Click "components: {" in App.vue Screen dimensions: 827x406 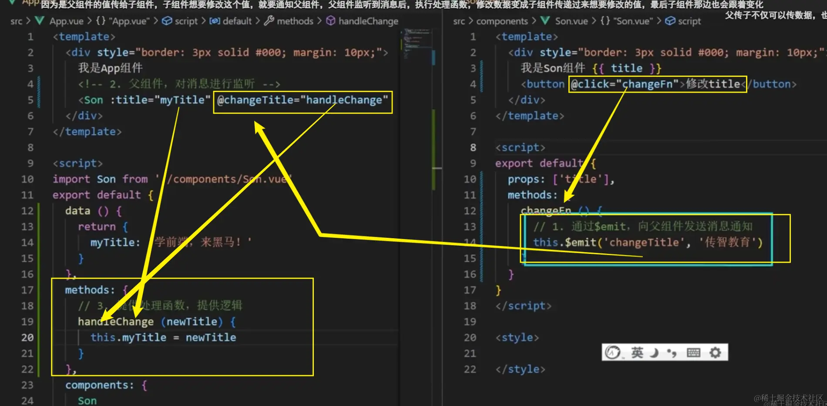click(x=106, y=385)
